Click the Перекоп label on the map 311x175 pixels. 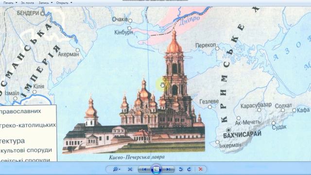[x=206, y=45]
